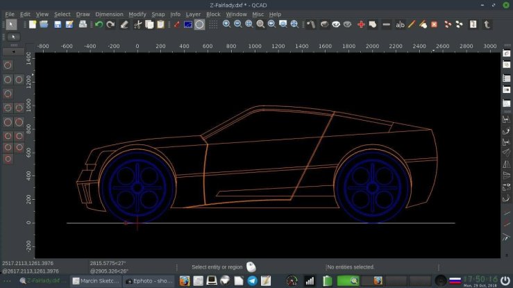Viewport: 513px width, 288px height.
Task: Open the Layer menu
Action: (x=193, y=14)
